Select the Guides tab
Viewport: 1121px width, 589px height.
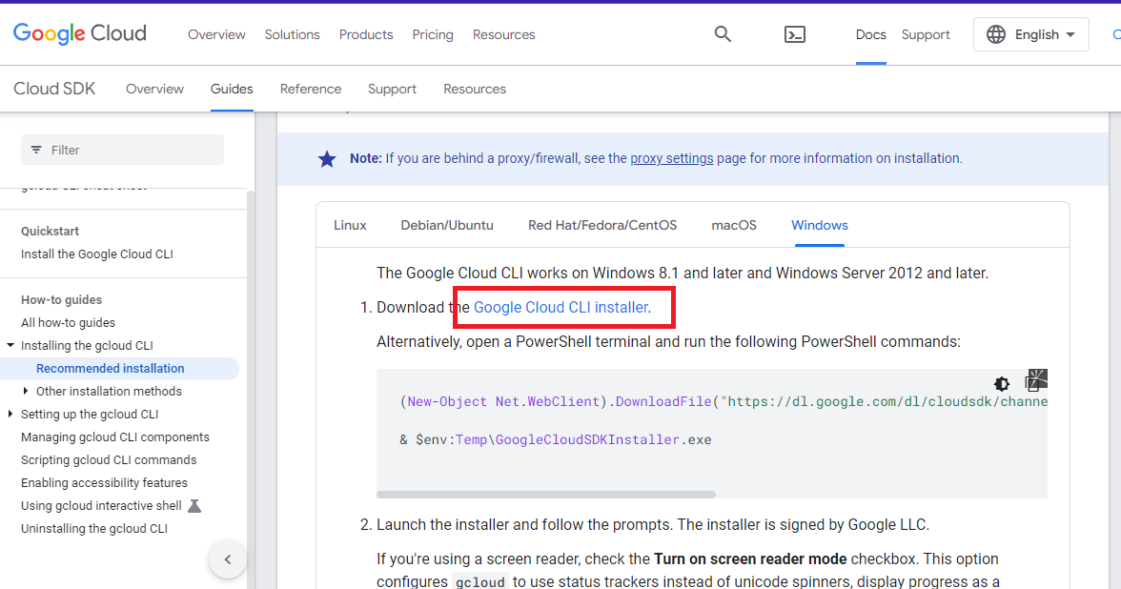pos(232,89)
